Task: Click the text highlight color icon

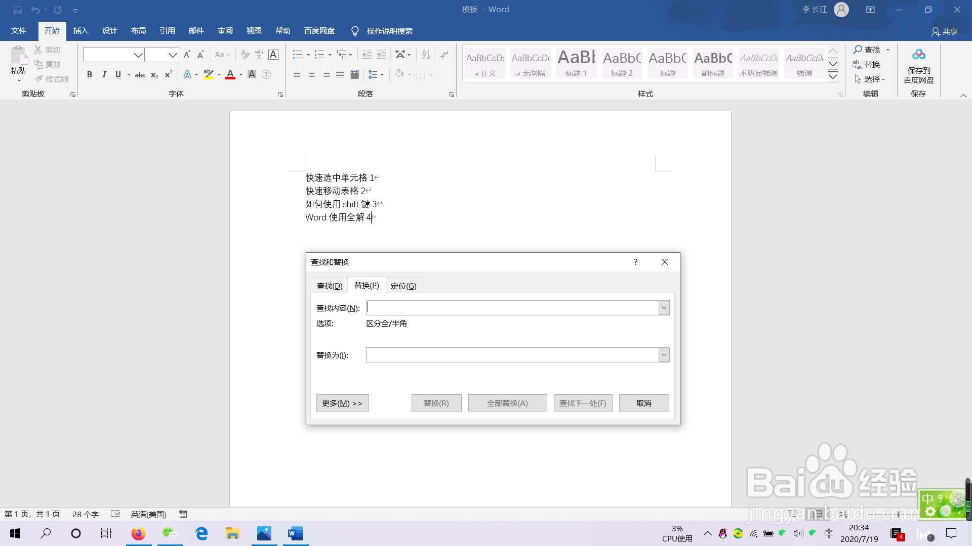Action: coord(208,74)
